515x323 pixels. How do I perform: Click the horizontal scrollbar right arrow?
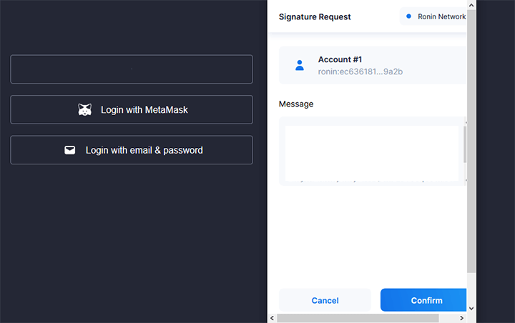click(461, 318)
